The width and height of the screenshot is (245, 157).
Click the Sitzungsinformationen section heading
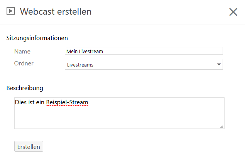(37, 38)
